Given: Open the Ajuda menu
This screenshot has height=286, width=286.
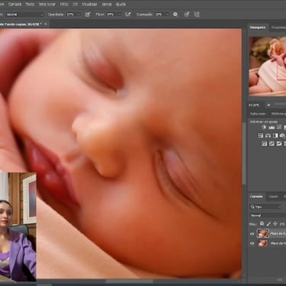Looking at the screenshot, I should tap(121, 5).
